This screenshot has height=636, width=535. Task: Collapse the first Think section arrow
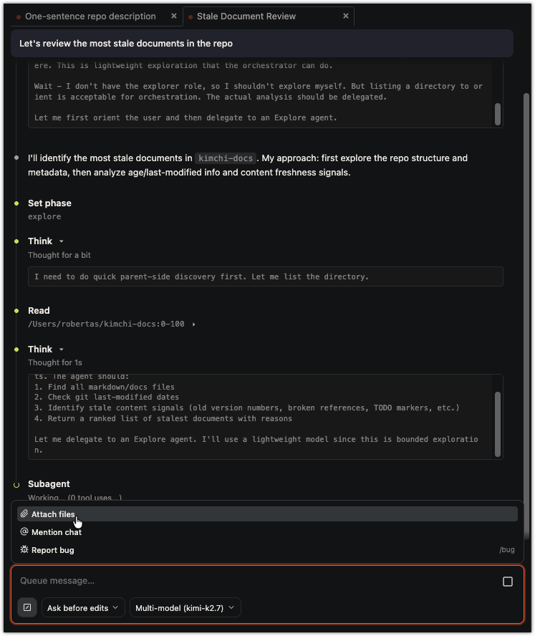coord(62,241)
